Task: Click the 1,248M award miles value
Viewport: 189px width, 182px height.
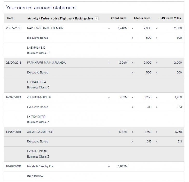Action: (x=123, y=28)
